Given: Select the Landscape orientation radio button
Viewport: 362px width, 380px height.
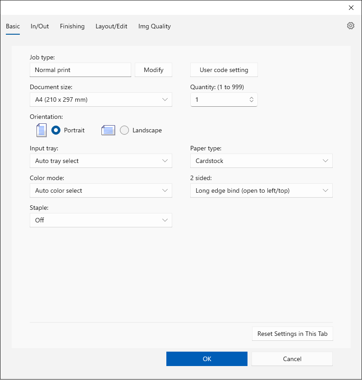Looking at the screenshot, I should [x=124, y=130].
